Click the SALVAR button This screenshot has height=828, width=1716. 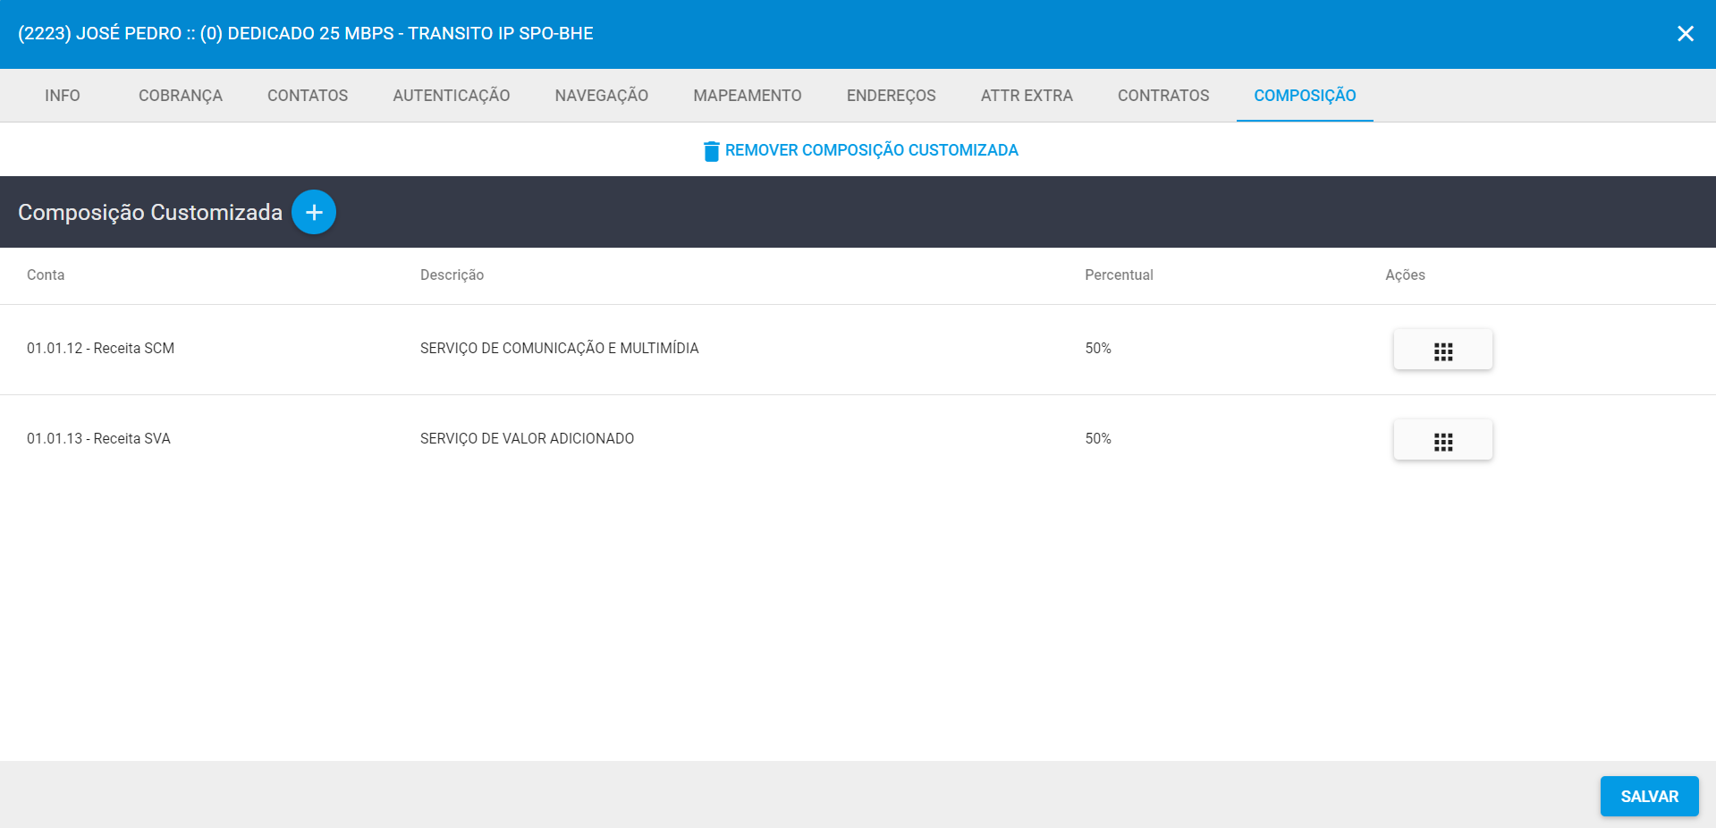point(1649,796)
